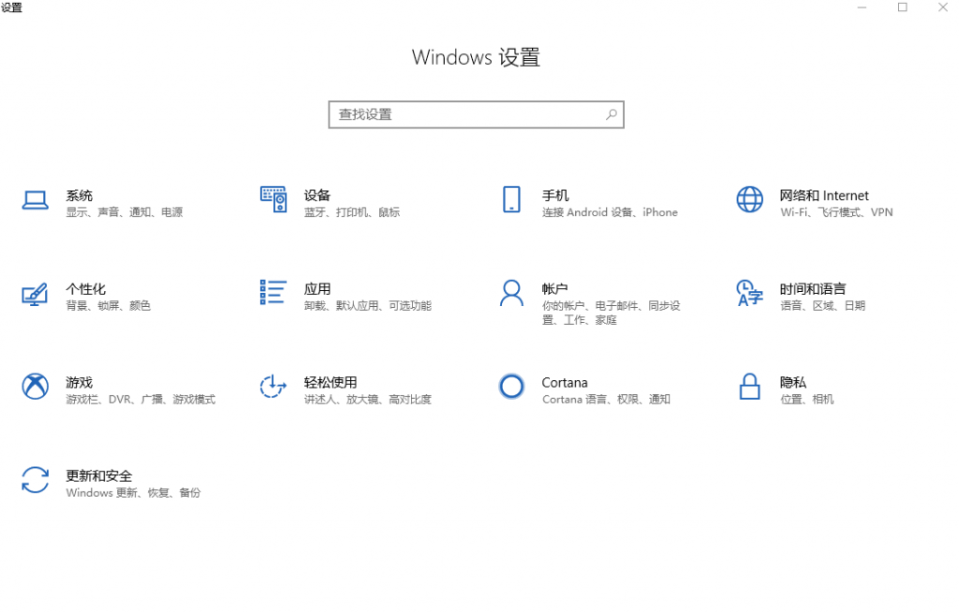Focus the 查找设置 search box
959x613 pixels.
point(476,114)
